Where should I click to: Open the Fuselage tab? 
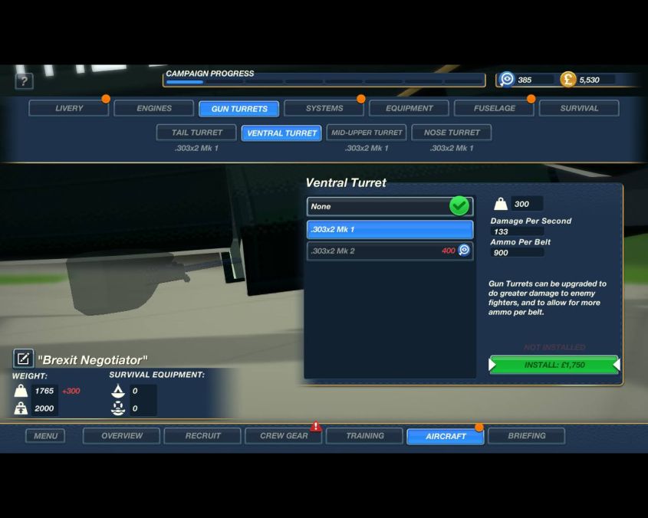point(495,108)
